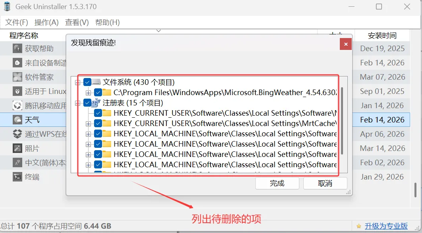Click the 腾讯移动应用 program icon

(17, 105)
